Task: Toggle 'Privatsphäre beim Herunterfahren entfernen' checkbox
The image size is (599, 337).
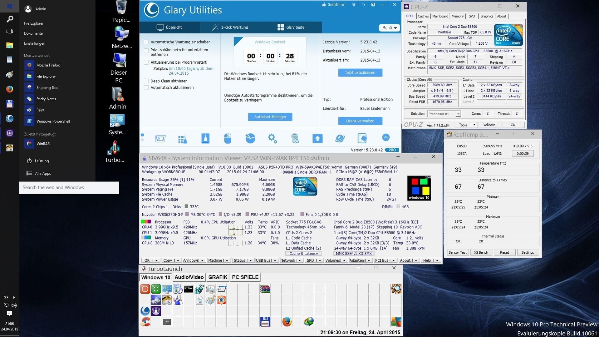Action: pos(146,50)
